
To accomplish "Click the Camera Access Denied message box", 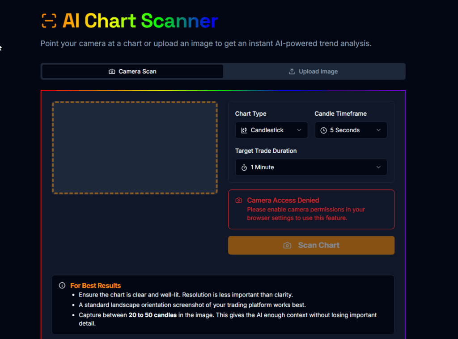I will [311, 209].
